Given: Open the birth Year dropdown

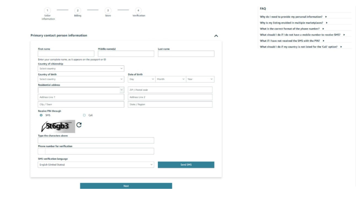Looking at the screenshot, I should (x=199, y=79).
